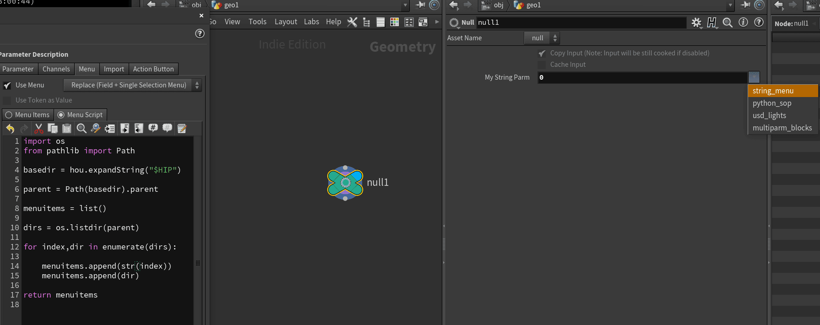Select the Menu Items radio button

[9, 115]
